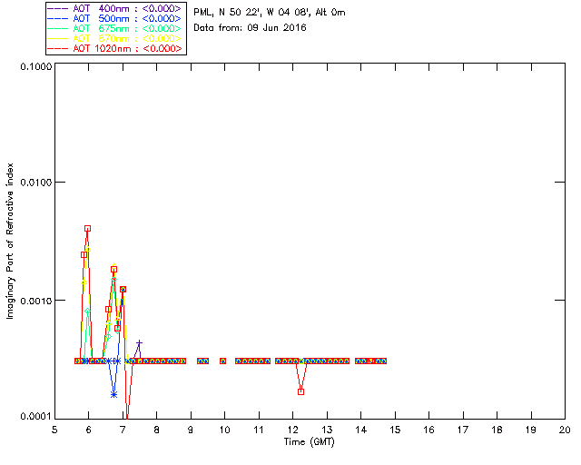Click the 0.1000 y-axis label
Screen dimensions: 581x465
[36, 66]
